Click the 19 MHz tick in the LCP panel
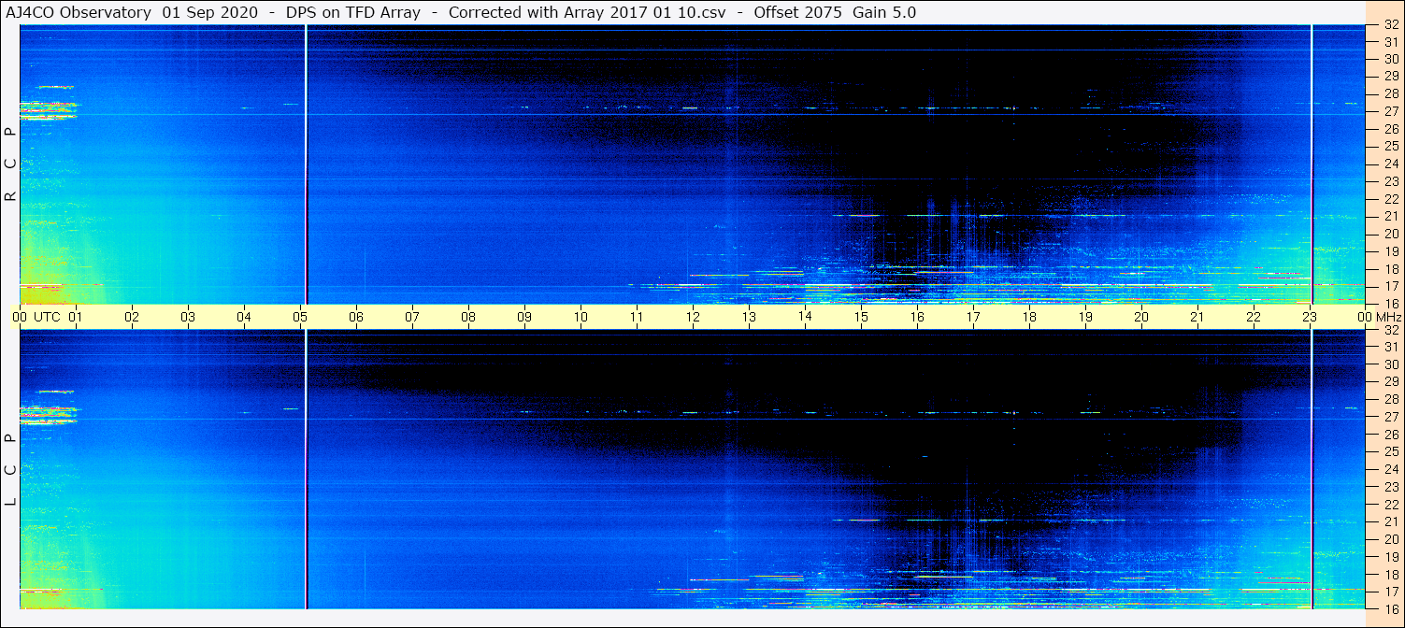This screenshot has height=628, width=1405. (1390, 557)
